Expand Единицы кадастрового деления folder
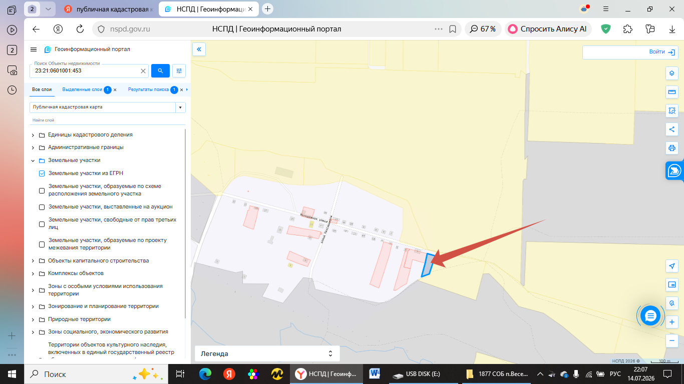 point(33,135)
